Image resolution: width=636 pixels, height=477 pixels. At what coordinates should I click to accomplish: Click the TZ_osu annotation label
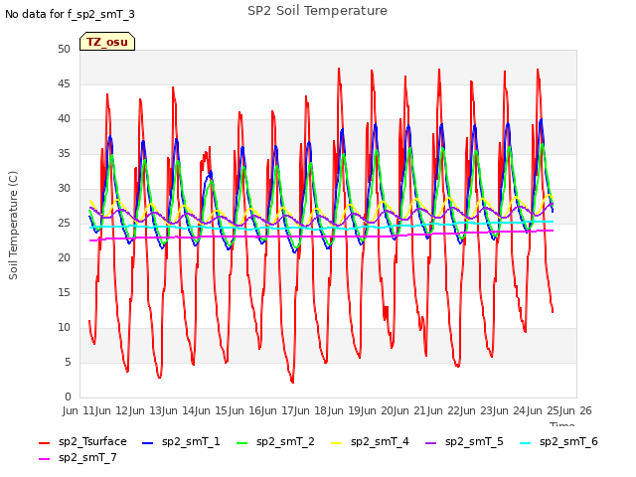(x=107, y=42)
